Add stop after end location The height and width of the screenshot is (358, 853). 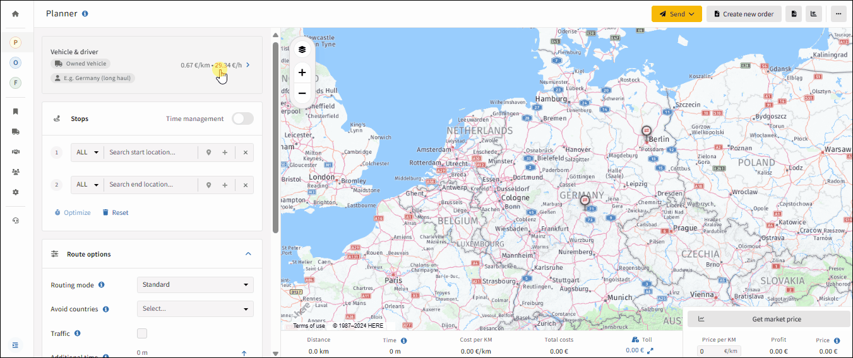[225, 185]
